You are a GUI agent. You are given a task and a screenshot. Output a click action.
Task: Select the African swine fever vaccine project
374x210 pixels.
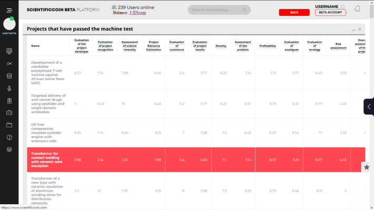click(x=48, y=73)
